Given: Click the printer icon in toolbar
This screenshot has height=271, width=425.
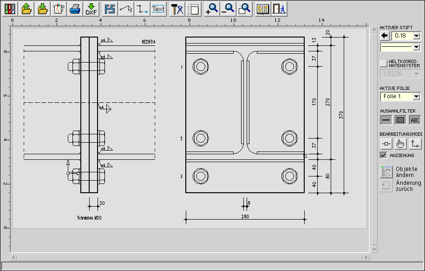Looking at the screenshot, I should point(74,9).
